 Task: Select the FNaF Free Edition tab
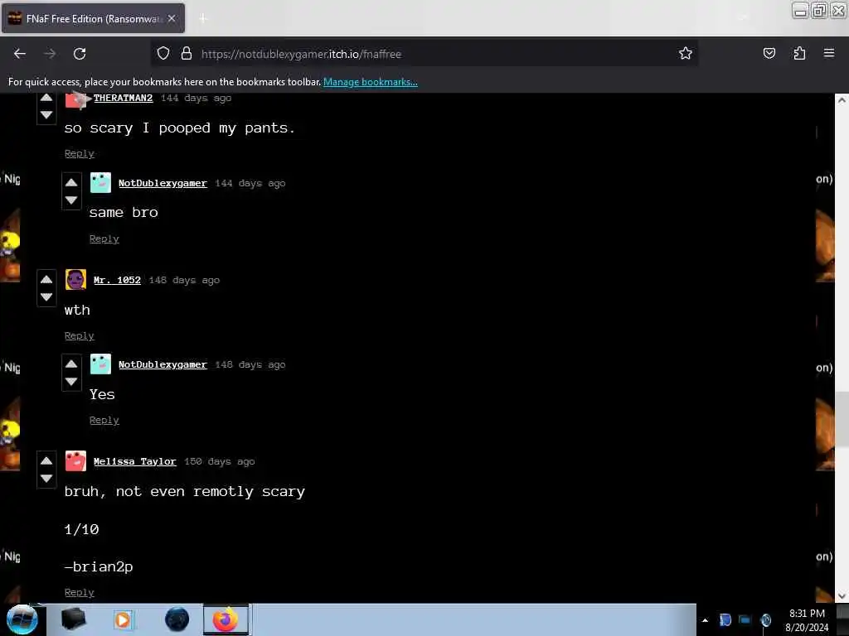click(93, 18)
